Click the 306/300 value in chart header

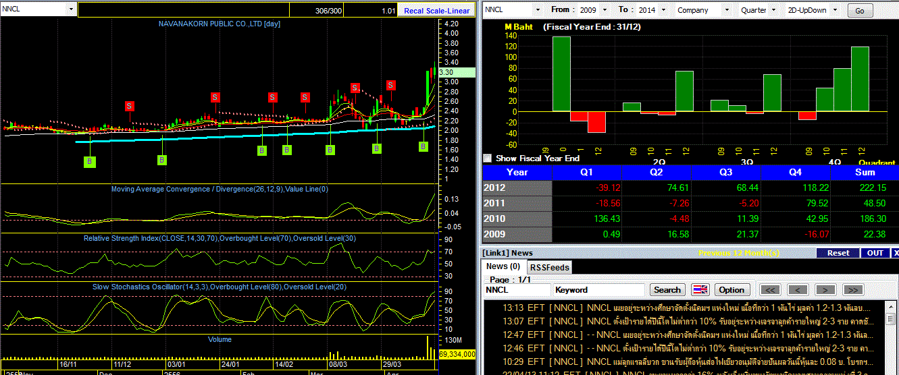(x=329, y=11)
